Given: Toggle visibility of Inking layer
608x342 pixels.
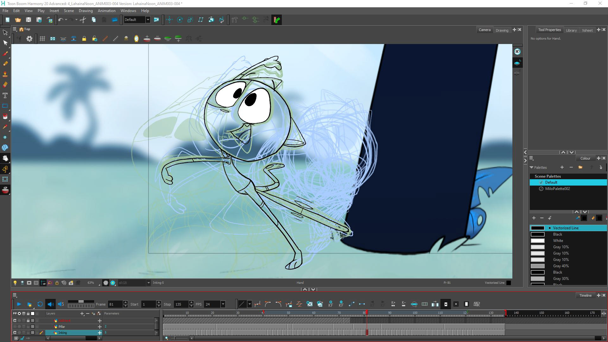Looking at the screenshot, I should (x=15, y=332).
